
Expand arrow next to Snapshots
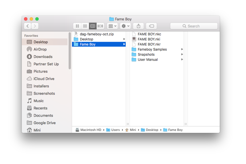tap(182, 54)
